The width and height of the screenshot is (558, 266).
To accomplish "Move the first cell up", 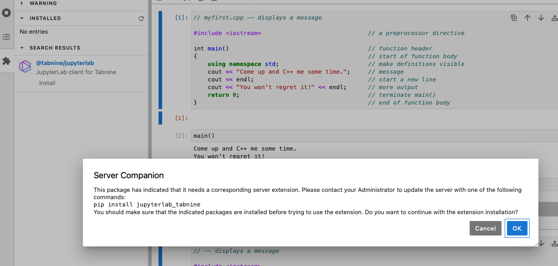I will click(x=527, y=18).
